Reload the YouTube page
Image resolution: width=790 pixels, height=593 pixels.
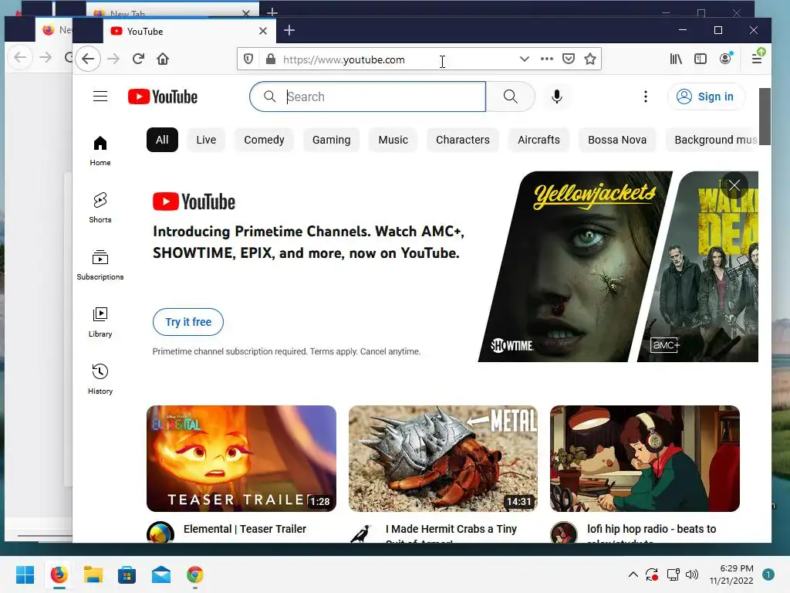click(139, 59)
